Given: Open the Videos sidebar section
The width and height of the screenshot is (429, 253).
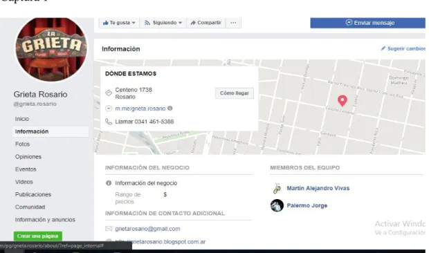Looking at the screenshot, I should 24,182.
